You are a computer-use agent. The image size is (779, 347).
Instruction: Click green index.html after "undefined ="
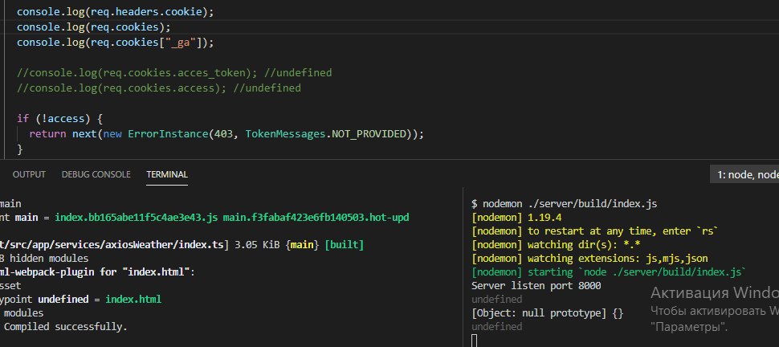coord(133,300)
